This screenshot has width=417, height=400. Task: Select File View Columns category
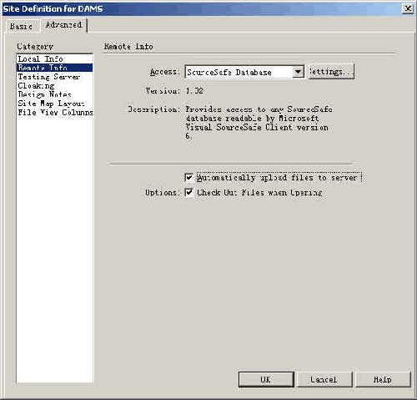(x=54, y=112)
